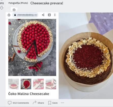Open the post title Cheesecake prevara!

point(47,3)
